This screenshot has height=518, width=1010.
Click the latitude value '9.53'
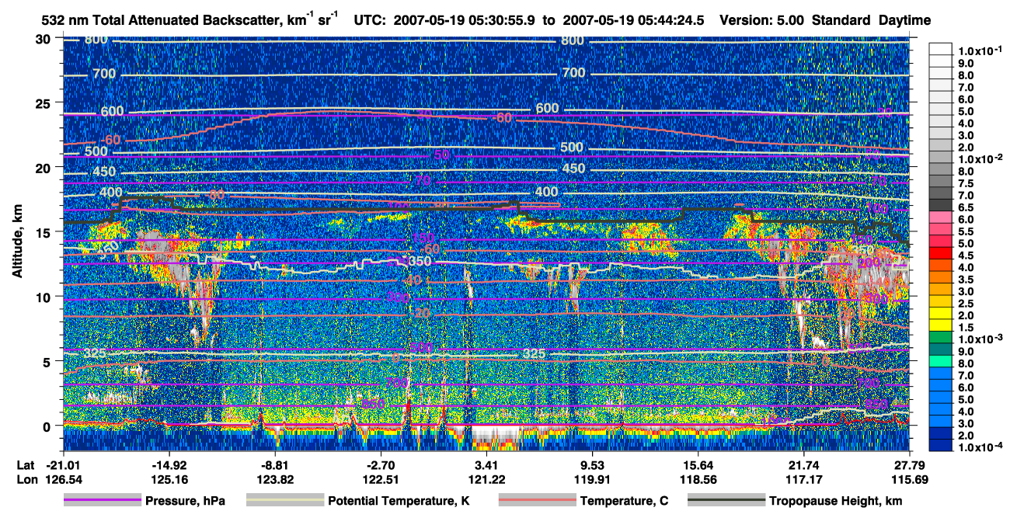tap(593, 464)
